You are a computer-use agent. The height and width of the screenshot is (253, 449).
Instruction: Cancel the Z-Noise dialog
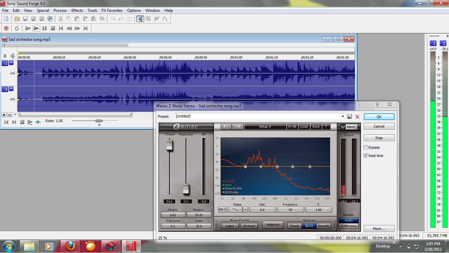pos(379,126)
